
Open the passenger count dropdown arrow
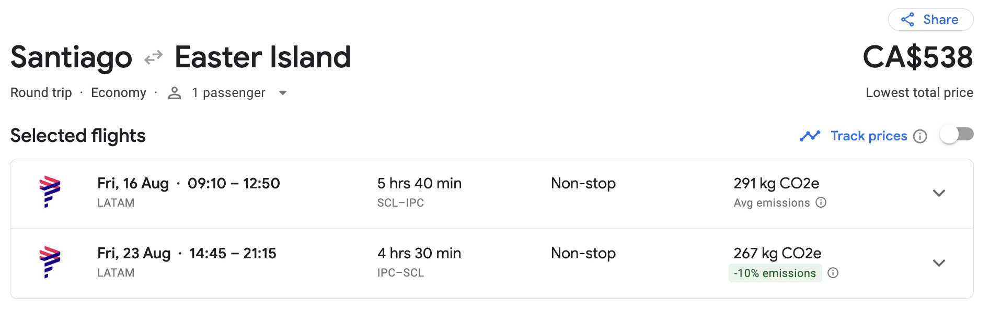coord(283,93)
